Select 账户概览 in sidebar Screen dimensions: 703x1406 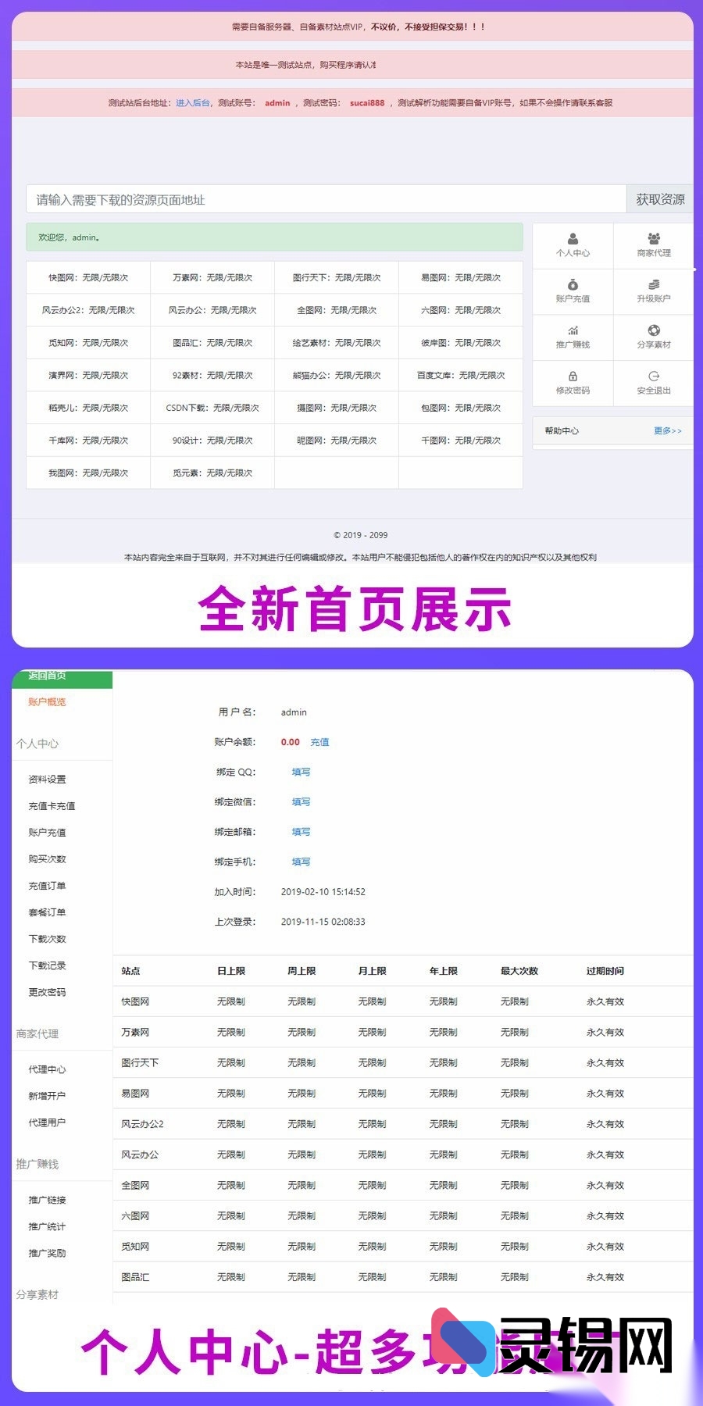(47, 701)
